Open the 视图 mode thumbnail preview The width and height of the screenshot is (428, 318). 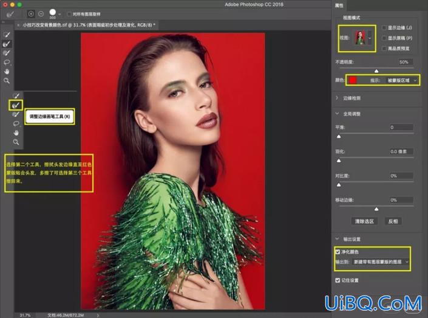(x=360, y=38)
